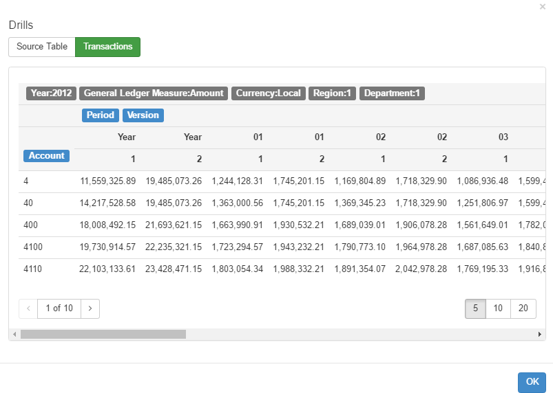Image resolution: width=553 pixels, height=393 pixels.
Task: Click the previous page arrow
Action: pyautogui.click(x=28, y=308)
